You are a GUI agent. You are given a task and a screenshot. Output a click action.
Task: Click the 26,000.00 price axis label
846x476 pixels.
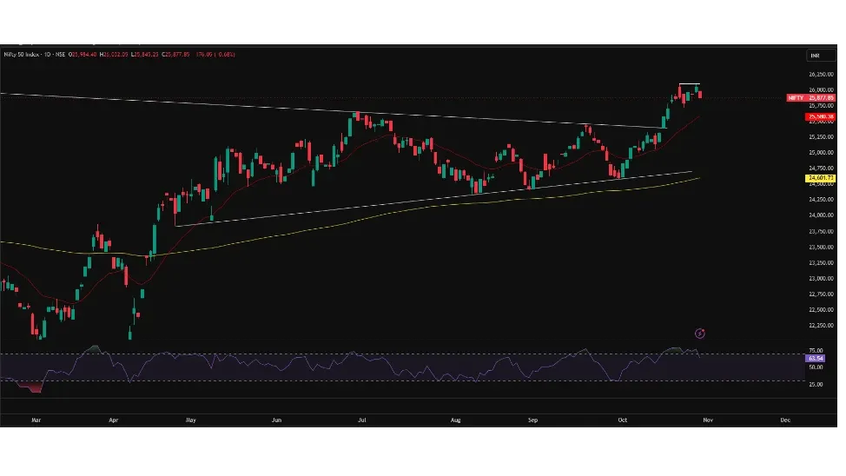tap(821, 90)
